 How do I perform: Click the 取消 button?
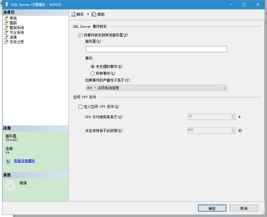tap(244, 208)
